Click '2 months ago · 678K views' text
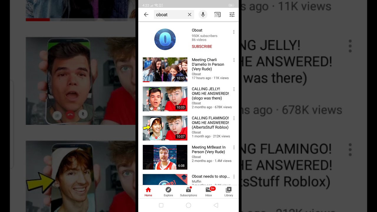Screen dimensions: 377x212 [x=212, y=107]
